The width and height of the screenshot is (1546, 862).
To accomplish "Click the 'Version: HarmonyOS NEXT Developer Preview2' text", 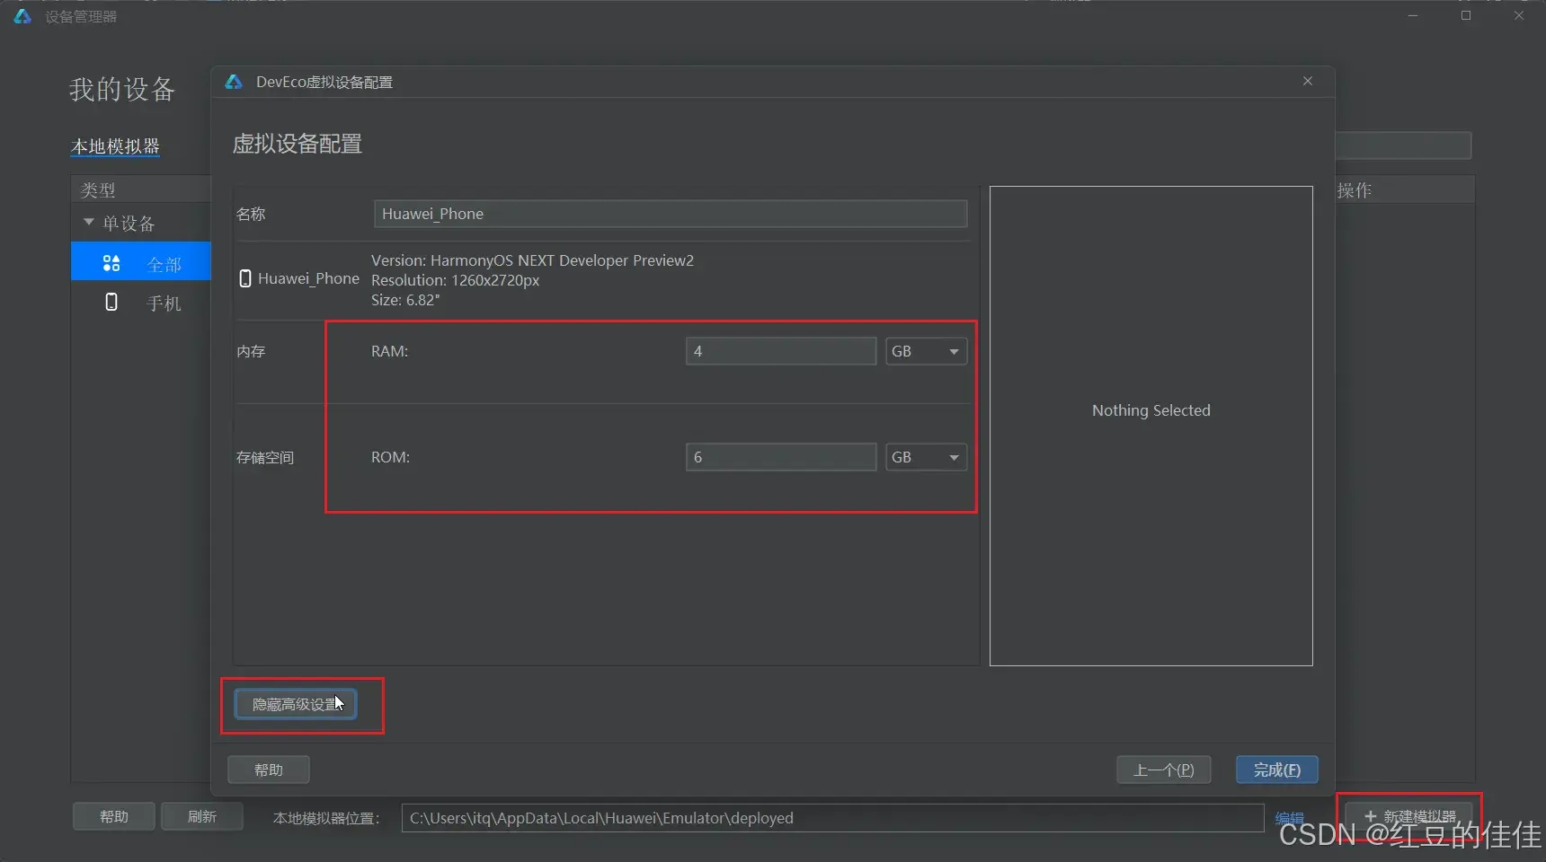I will pos(532,260).
